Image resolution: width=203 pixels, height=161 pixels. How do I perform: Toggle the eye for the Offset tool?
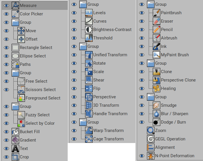(x=6, y=39)
